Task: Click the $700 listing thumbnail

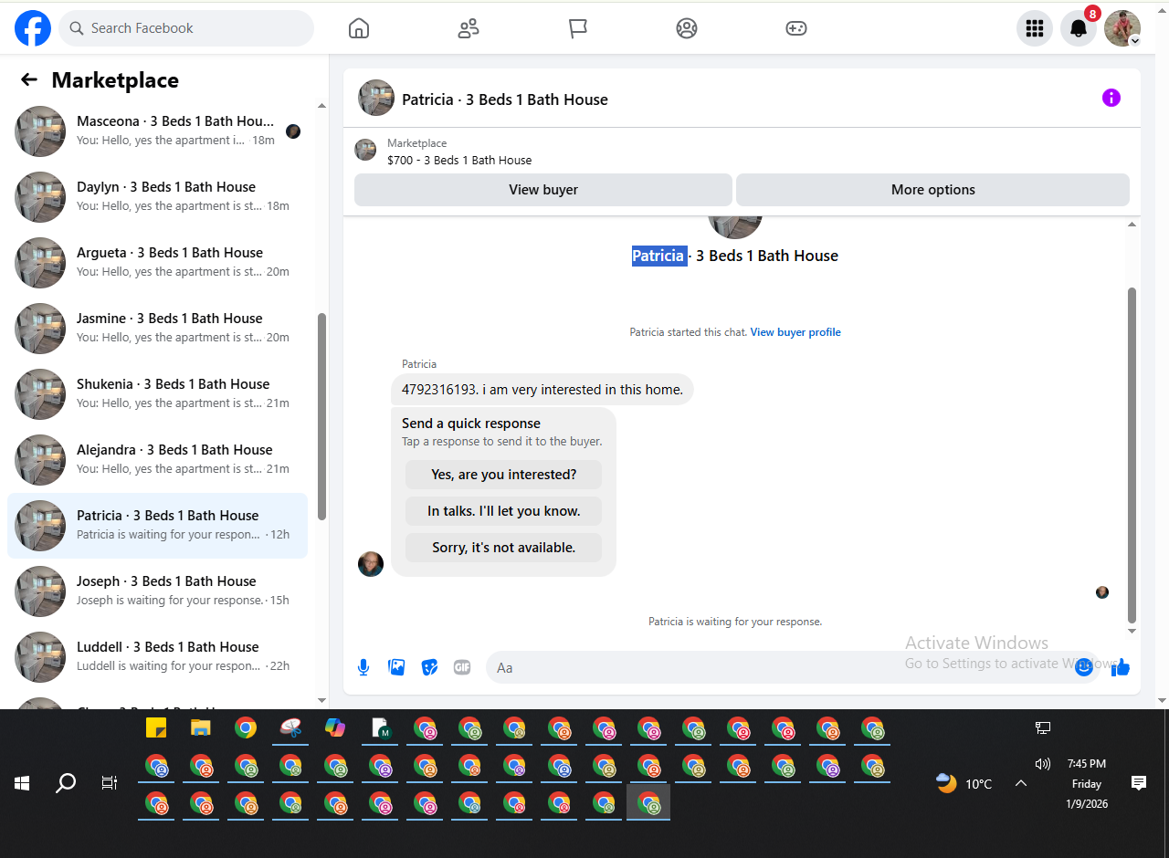Action: click(x=365, y=150)
